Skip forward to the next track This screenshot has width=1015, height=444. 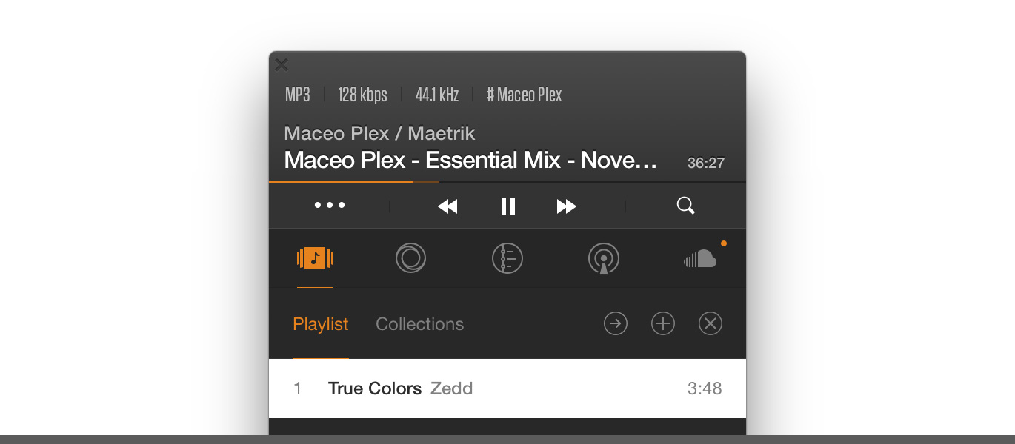[x=567, y=206]
